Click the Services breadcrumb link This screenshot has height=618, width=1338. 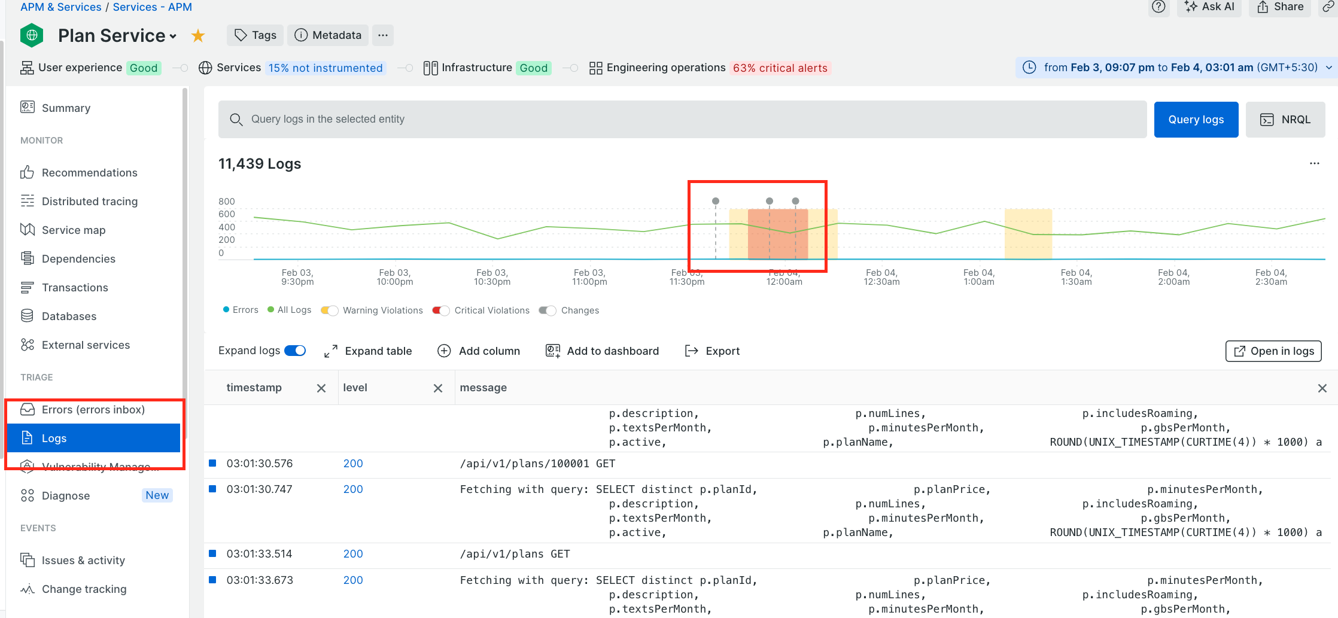[152, 7]
